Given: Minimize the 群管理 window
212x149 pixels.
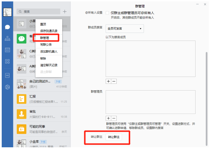Looking at the screenshot, I should [x=198, y=4].
